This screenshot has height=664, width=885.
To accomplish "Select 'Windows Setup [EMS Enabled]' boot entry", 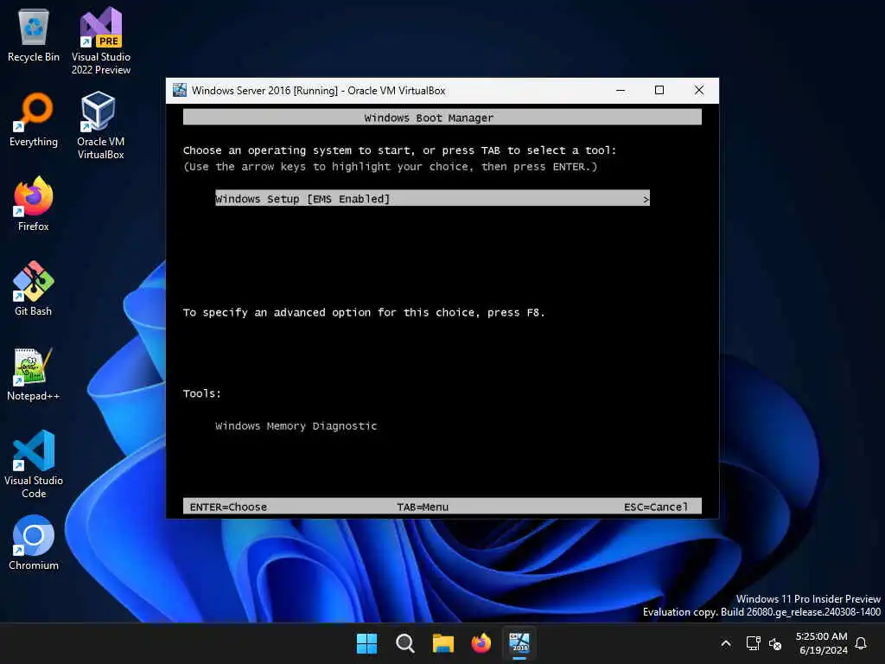I will [x=432, y=198].
